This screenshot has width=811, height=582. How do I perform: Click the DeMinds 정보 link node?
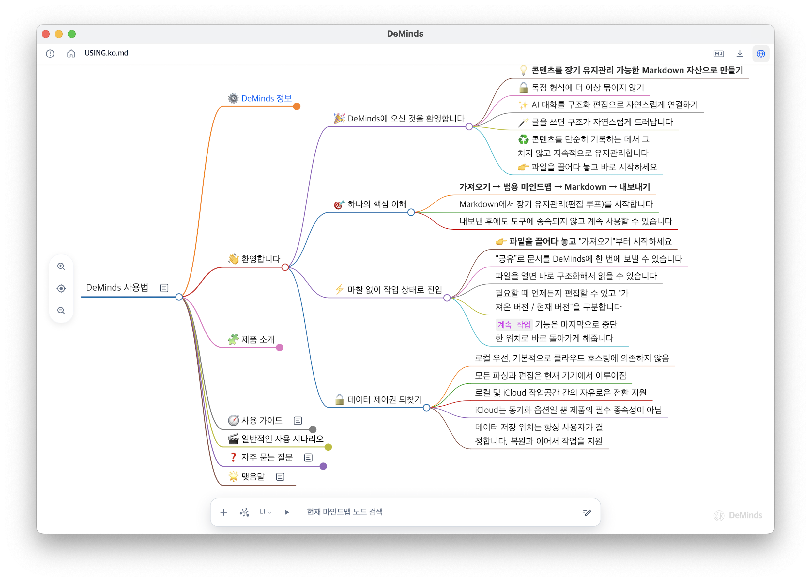click(x=267, y=98)
